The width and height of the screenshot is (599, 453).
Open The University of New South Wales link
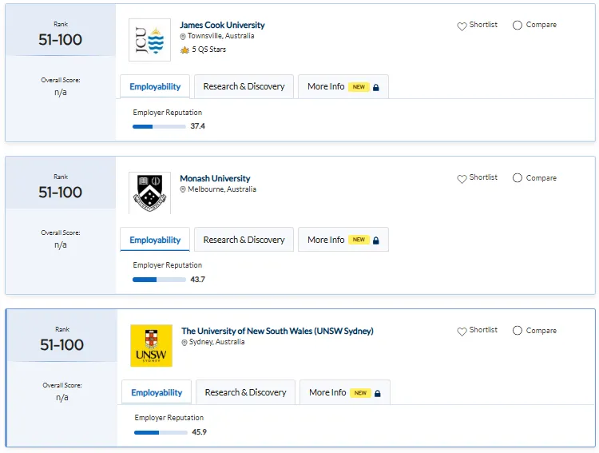pos(277,331)
